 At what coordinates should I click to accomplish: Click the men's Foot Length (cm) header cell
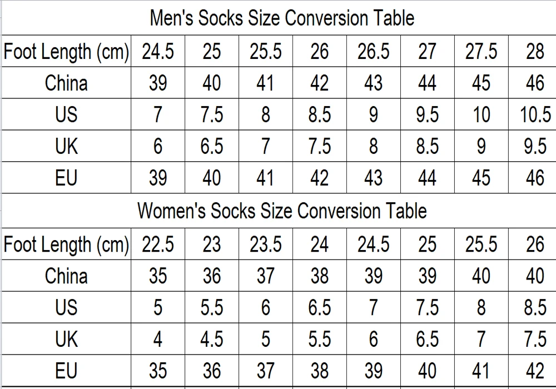tap(66, 51)
